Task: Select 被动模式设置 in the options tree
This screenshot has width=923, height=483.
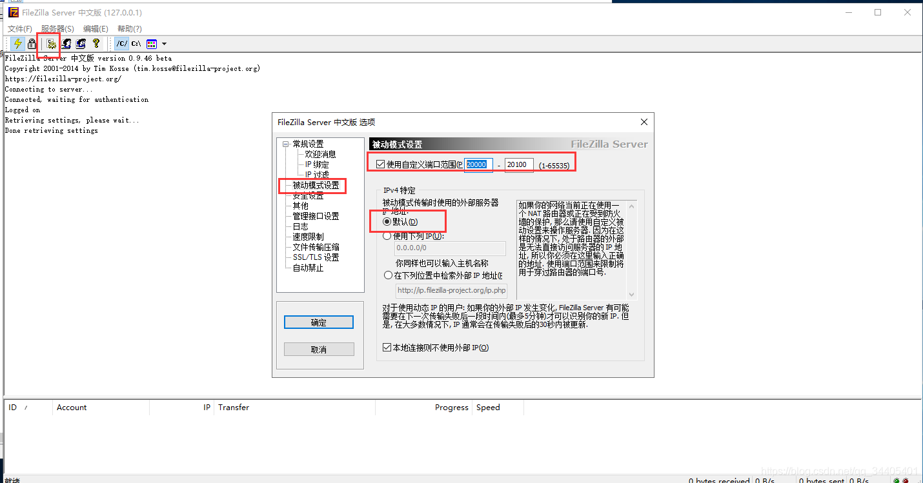Action: point(316,185)
